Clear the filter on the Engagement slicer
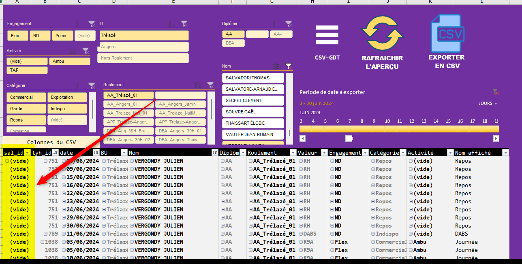This screenshot has width=522, height=264. (92, 24)
